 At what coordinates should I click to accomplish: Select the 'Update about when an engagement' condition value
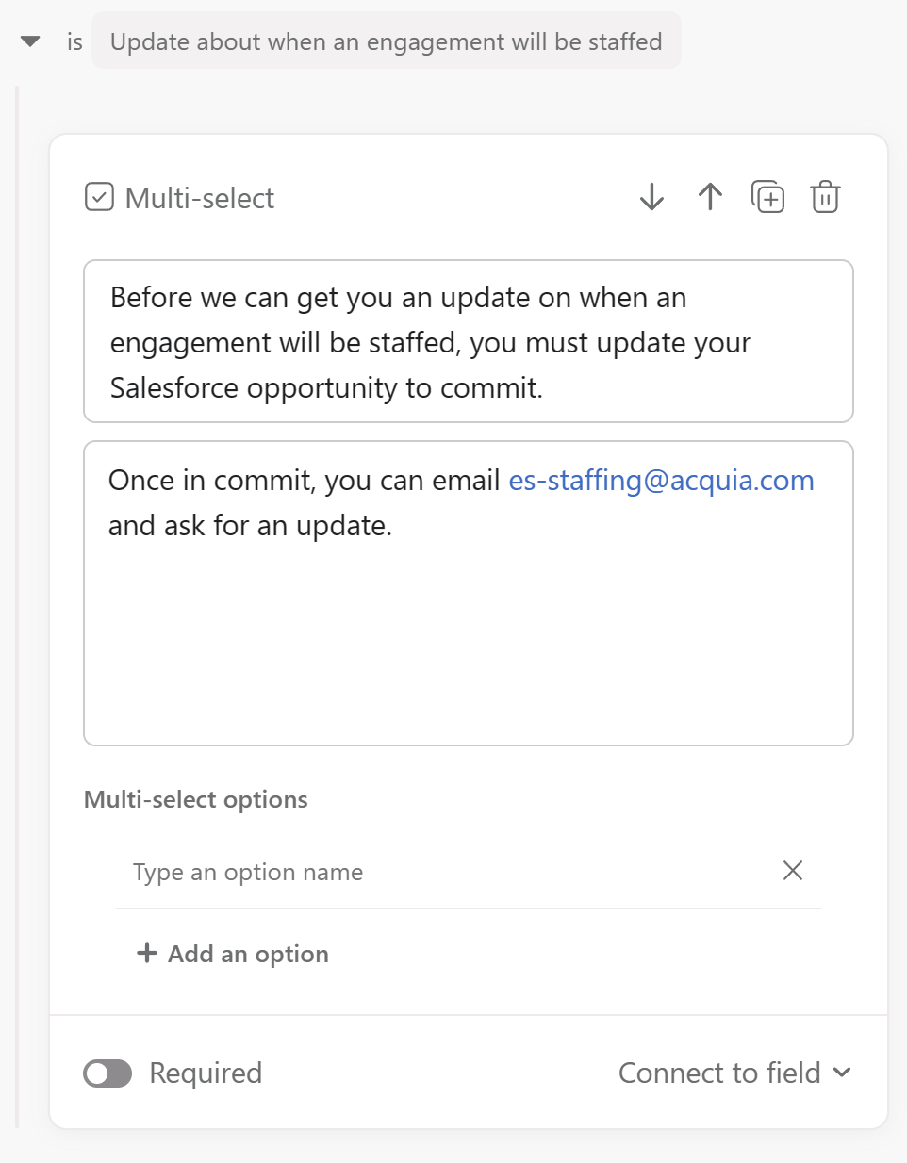(386, 41)
